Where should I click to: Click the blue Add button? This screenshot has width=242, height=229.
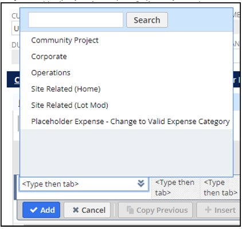coord(41,210)
